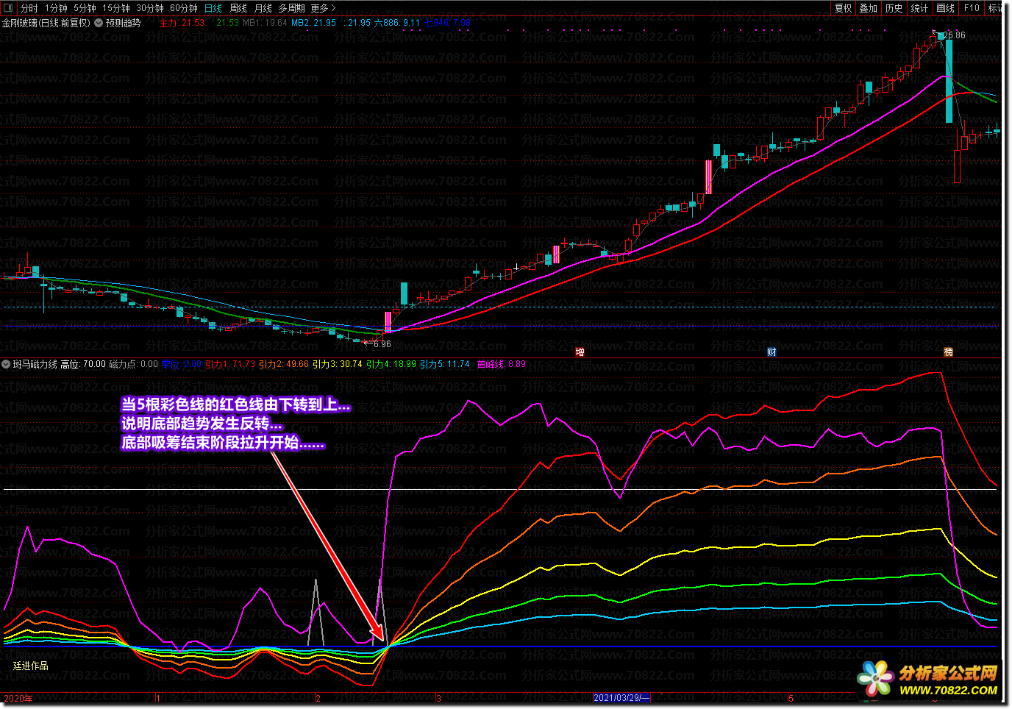The width and height of the screenshot is (1012, 709).
Task: Click the 高位: 70.00 indicator value
Action: [83, 364]
